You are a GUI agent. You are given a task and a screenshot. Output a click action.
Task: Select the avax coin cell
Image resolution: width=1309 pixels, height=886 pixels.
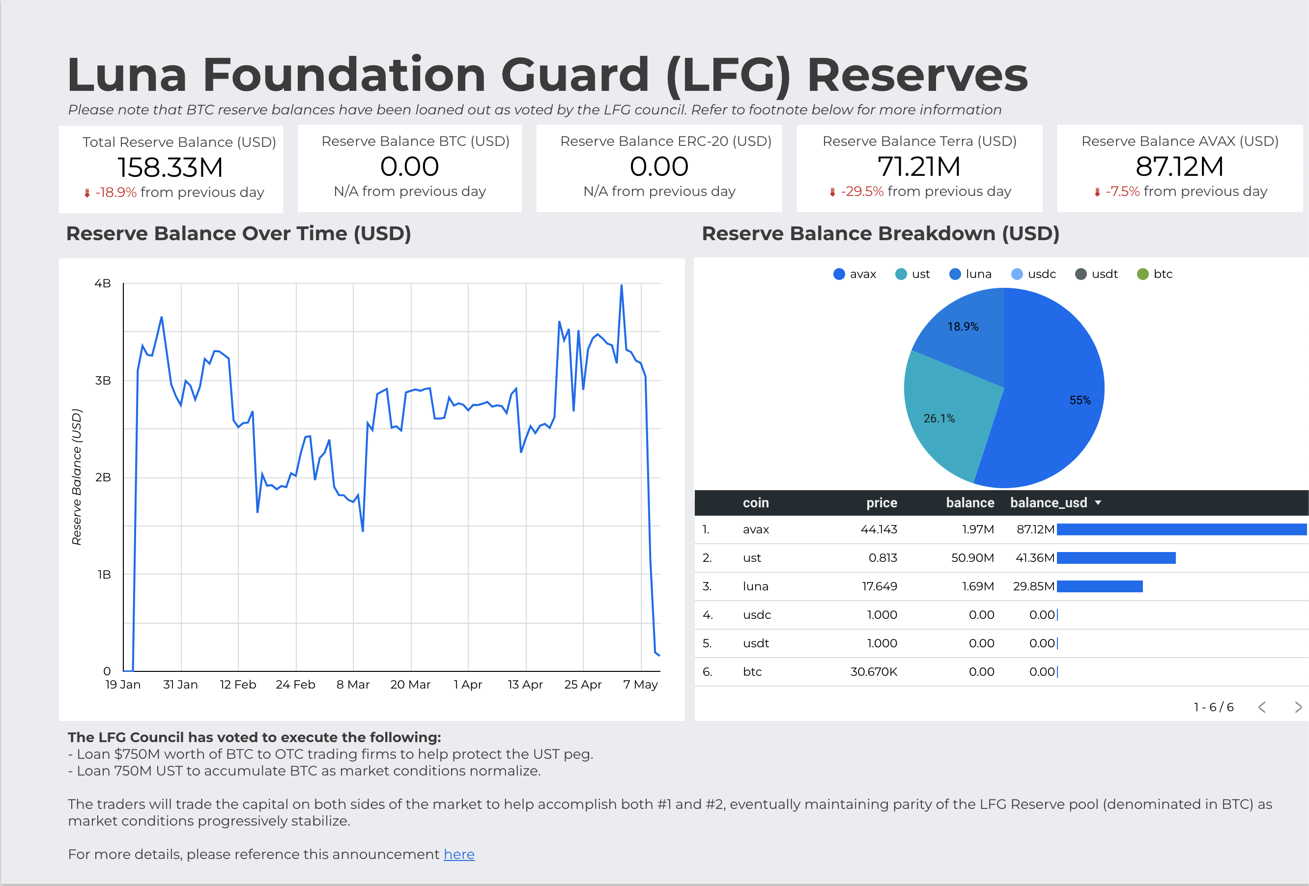pos(755,529)
